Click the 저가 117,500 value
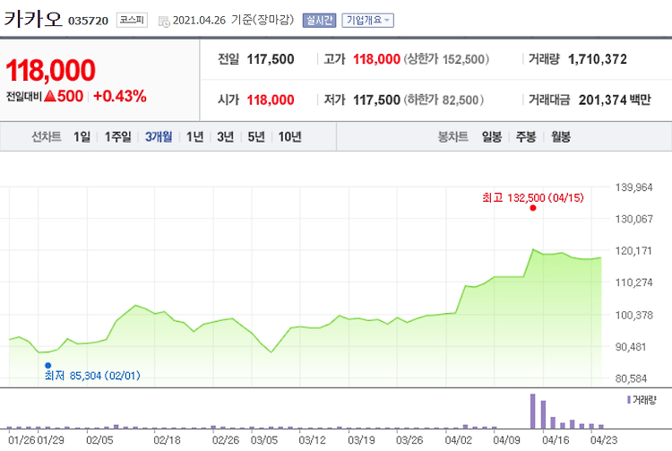Image resolution: width=672 pixels, height=451 pixels. click(x=376, y=100)
